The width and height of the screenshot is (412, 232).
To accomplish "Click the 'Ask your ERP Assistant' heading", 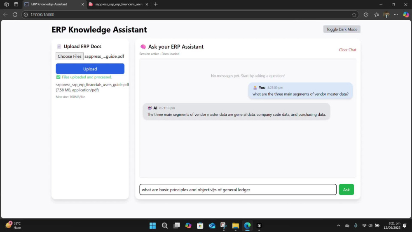I will click(176, 47).
